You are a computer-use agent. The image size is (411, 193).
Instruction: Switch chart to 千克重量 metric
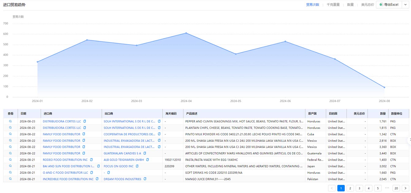(333, 5)
